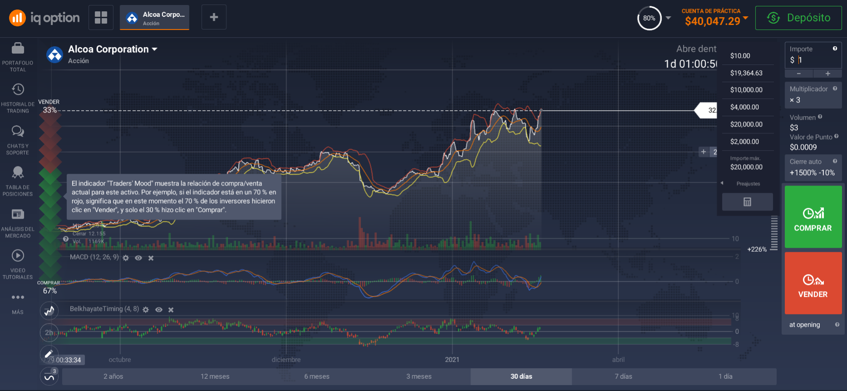Open BelkhayateTiming settings gear

pyautogui.click(x=146, y=309)
